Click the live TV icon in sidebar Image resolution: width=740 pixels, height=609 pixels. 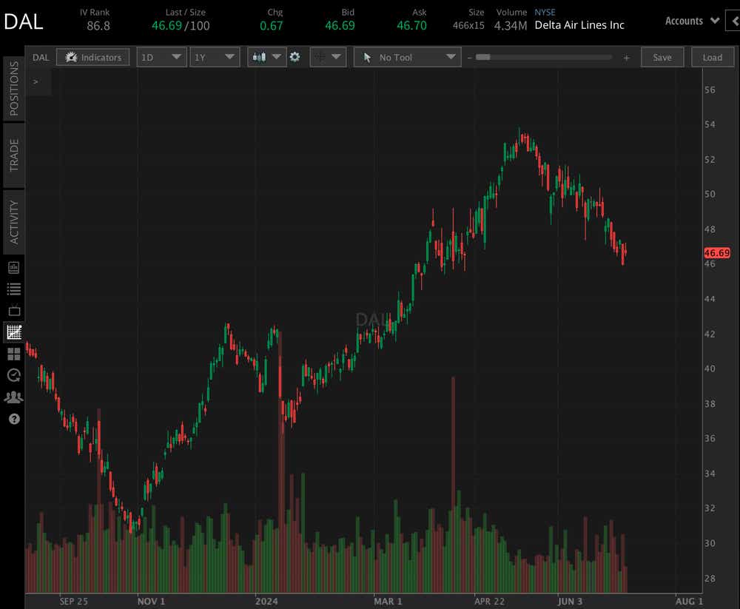13,311
